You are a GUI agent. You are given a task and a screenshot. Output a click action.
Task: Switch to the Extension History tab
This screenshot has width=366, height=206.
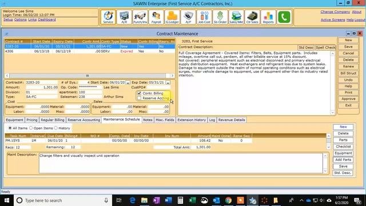(192, 120)
